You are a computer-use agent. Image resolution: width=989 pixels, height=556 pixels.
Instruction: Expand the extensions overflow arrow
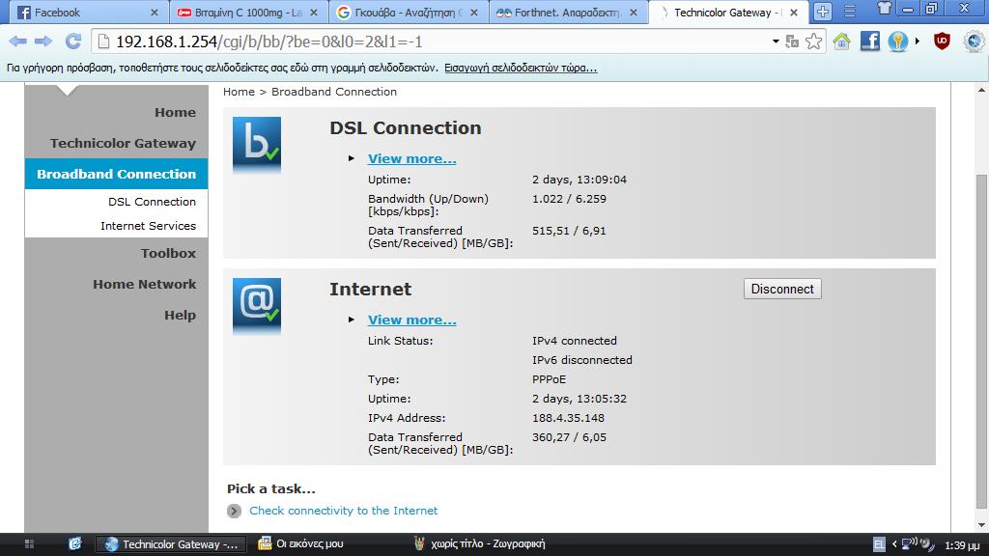[918, 42]
